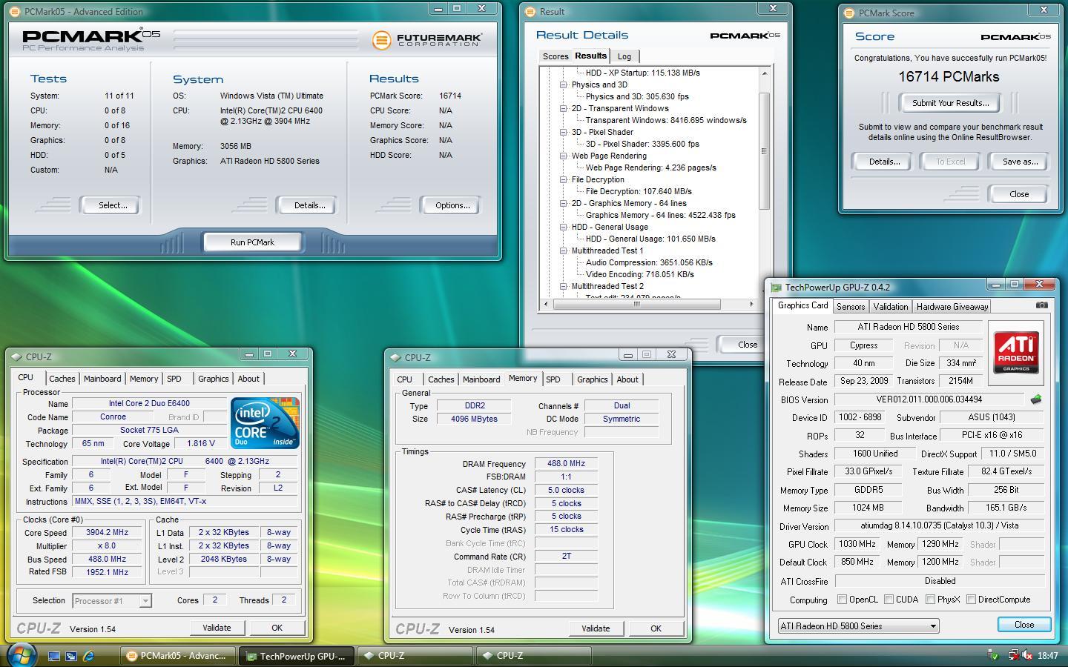Open Caches tab in the left CPU-Z window
This screenshot has height=667, width=1068.
click(62, 379)
